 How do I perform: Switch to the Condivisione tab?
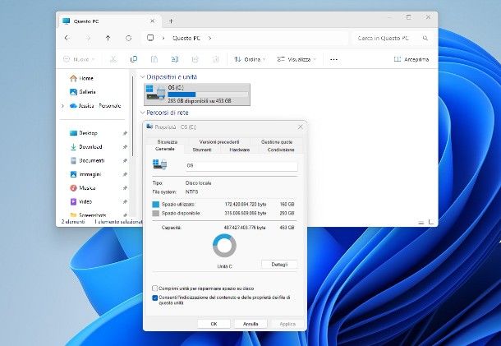[281, 150]
